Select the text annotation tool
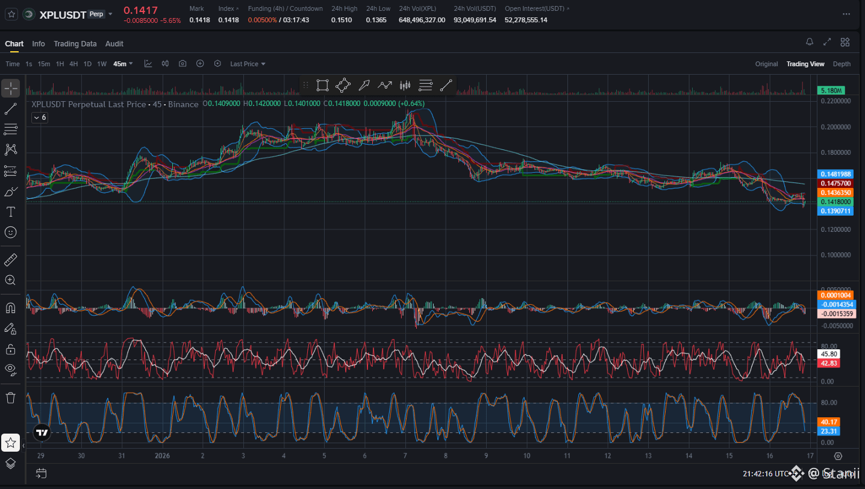 pos(10,211)
